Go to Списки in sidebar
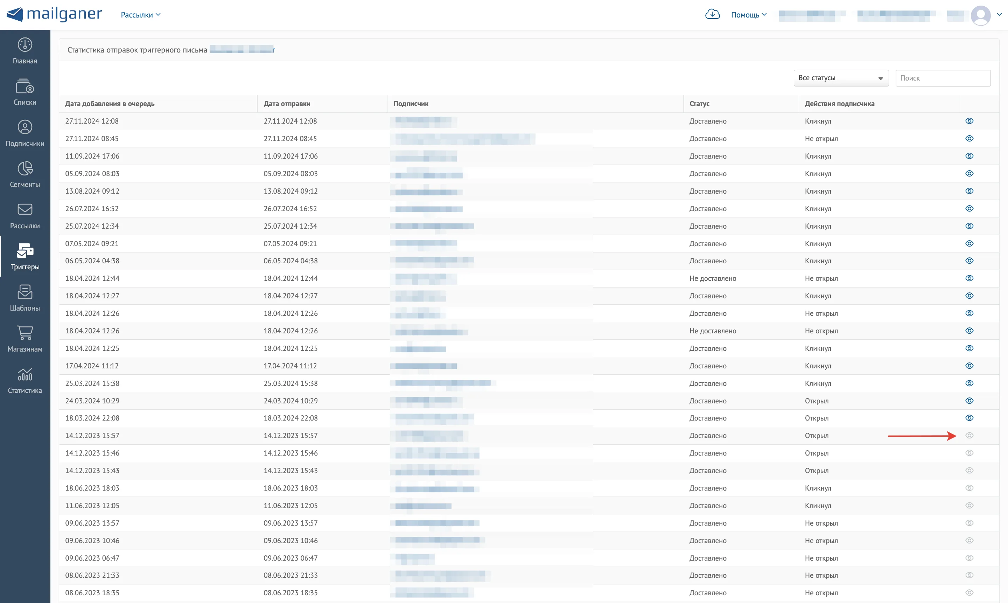This screenshot has height=603, width=1008. [25, 92]
